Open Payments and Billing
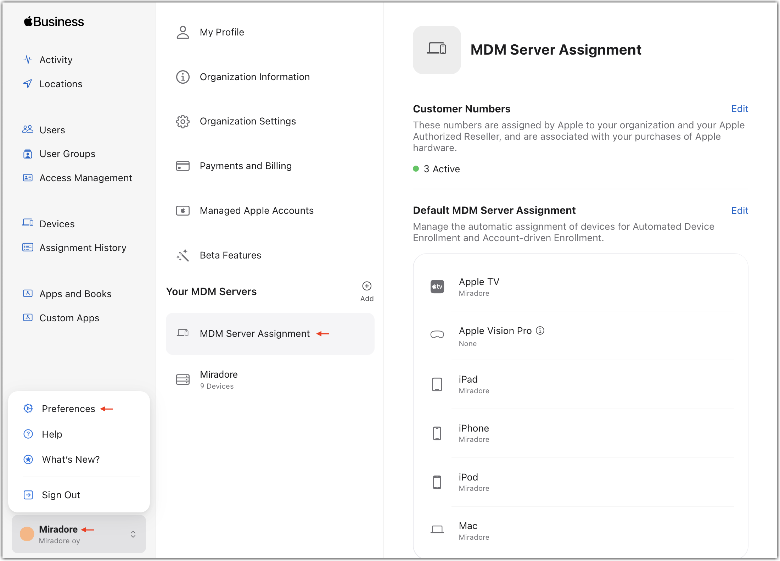Screen dimensions: 780x561 (x=246, y=166)
